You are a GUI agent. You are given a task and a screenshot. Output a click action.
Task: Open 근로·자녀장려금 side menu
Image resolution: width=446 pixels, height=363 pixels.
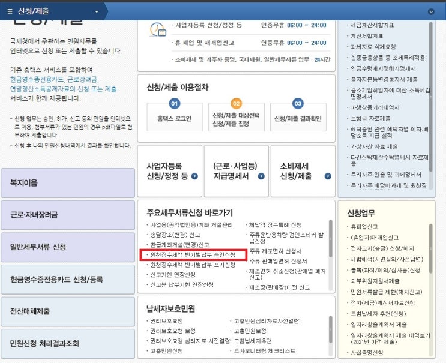coord(68,215)
